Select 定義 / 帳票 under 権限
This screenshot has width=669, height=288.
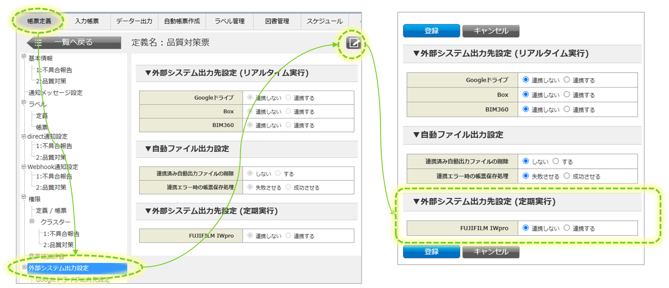(51, 210)
